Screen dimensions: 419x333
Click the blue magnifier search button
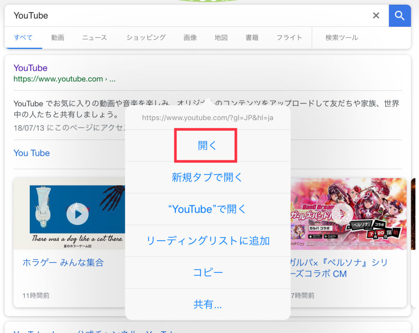pyautogui.click(x=400, y=16)
